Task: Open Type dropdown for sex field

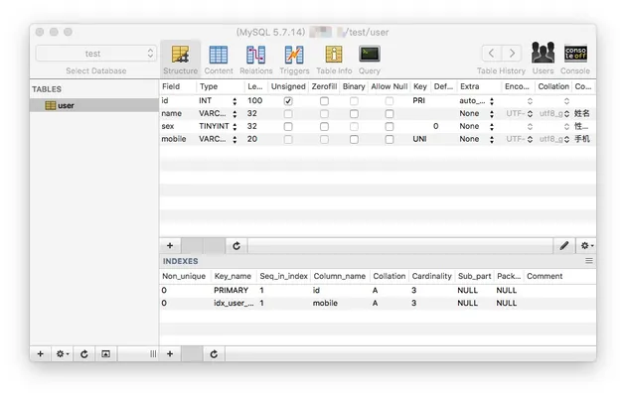Action: click(235, 127)
